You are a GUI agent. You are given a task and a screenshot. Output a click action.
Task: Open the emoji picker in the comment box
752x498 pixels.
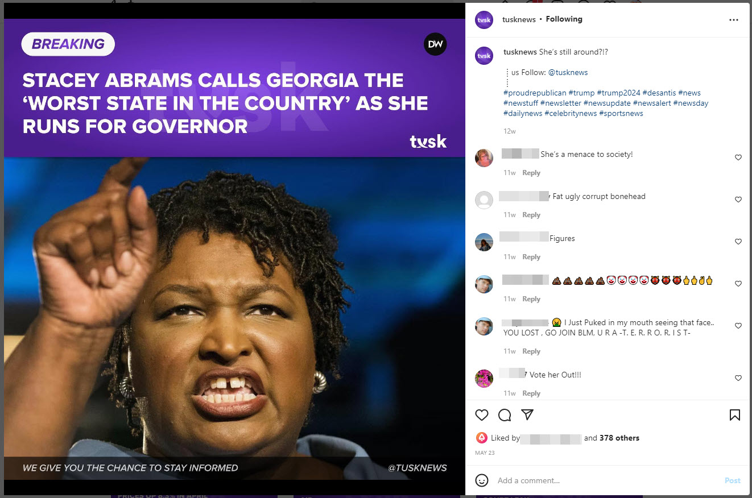point(482,480)
